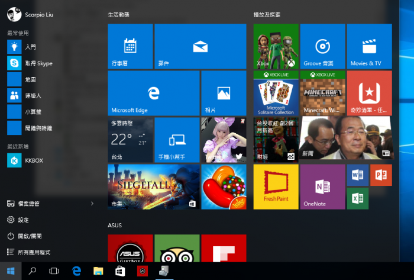Open Microsoft Edge tile
This screenshot has width=414, height=280.
154,93
